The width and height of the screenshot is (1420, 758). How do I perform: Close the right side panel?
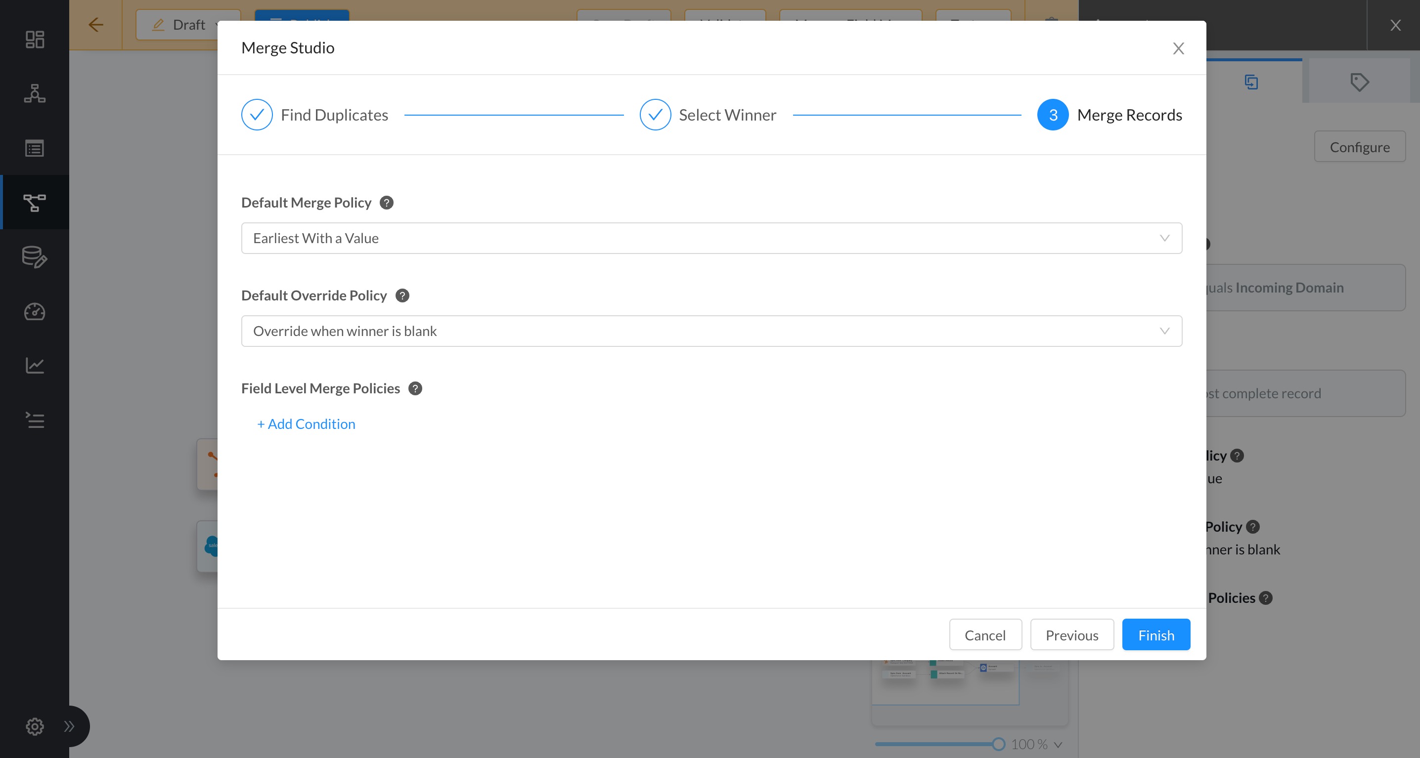pyautogui.click(x=1395, y=25)
